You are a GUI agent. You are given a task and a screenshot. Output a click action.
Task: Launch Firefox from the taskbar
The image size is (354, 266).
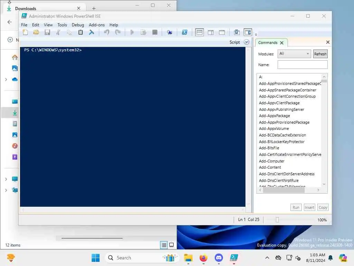click(x=203, y=258)
